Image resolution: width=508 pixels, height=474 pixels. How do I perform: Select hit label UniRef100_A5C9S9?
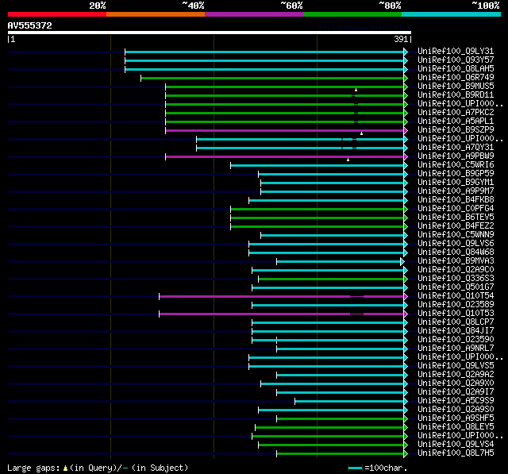click(x=456, y=401)
